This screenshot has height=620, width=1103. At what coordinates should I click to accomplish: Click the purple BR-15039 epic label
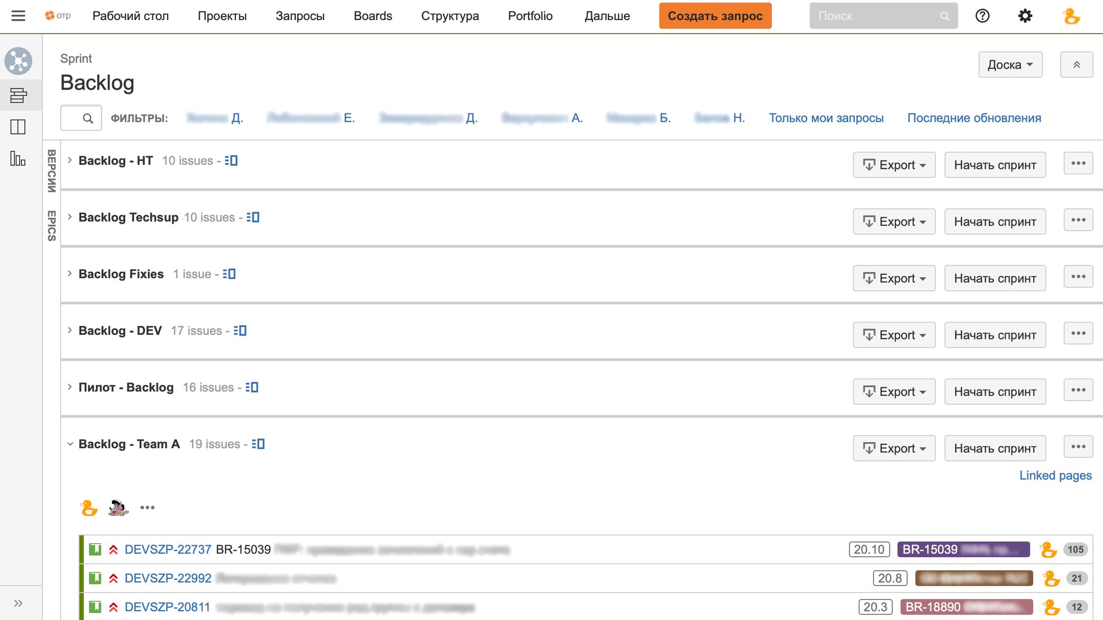click(964, 549)
